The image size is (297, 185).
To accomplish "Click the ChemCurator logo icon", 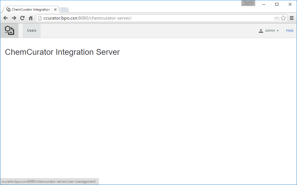I will pyautogui.click(x=10, y=31).
